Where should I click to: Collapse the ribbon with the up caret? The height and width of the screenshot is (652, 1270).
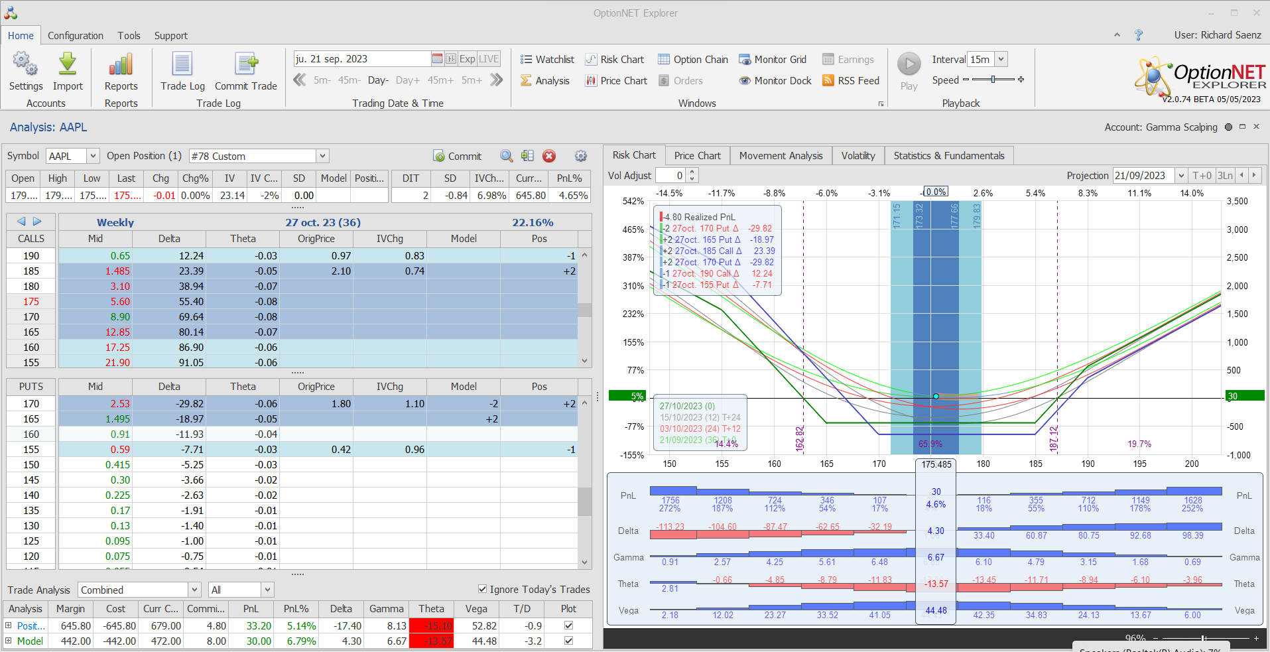click(1117, 35)
